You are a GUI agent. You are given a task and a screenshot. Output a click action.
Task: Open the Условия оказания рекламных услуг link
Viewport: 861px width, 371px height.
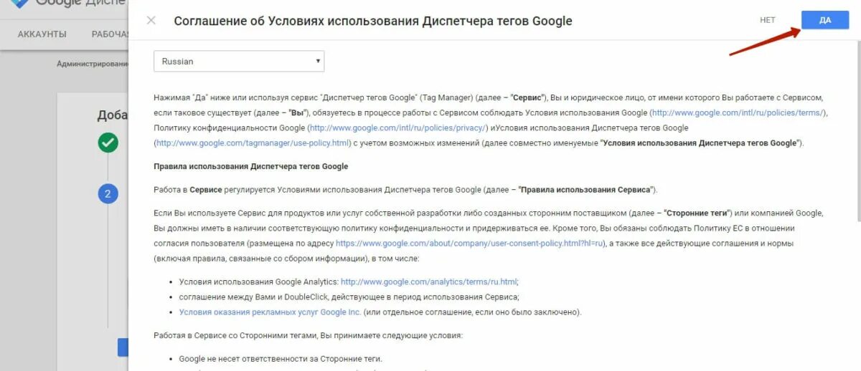270,312
